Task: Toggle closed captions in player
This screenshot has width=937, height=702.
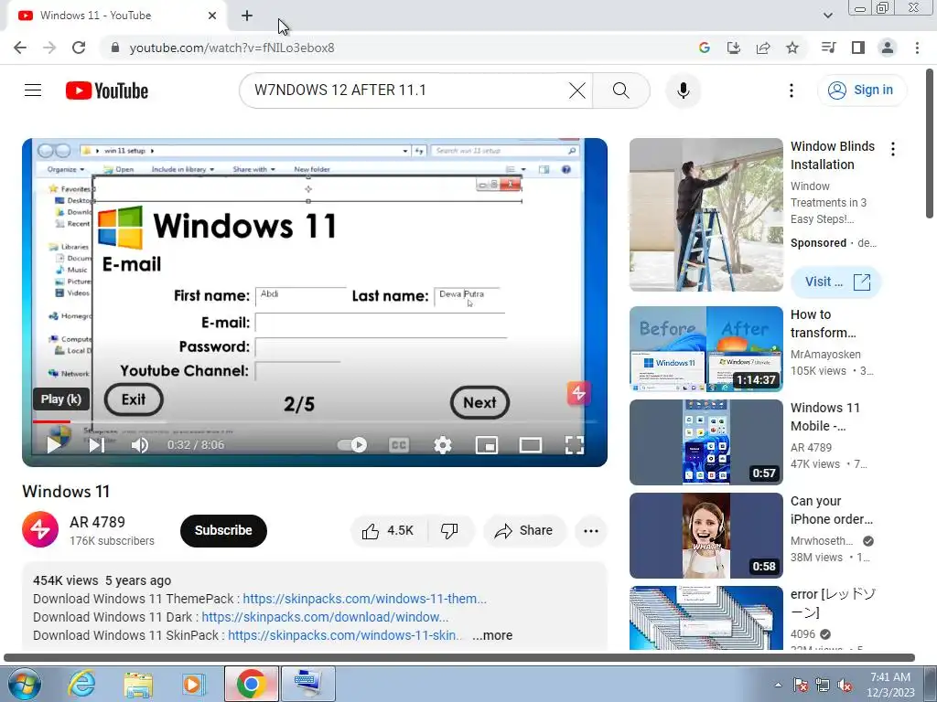Action: (399, 445)
